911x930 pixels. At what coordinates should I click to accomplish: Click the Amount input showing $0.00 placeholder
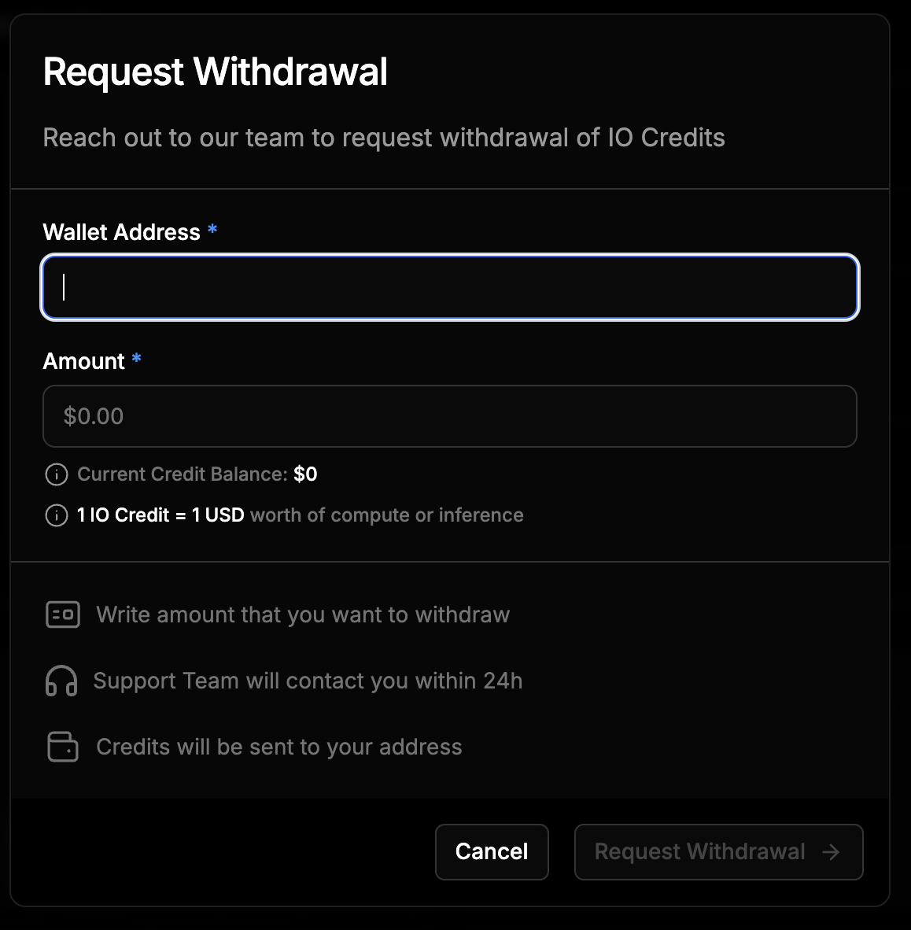[450, 416]
